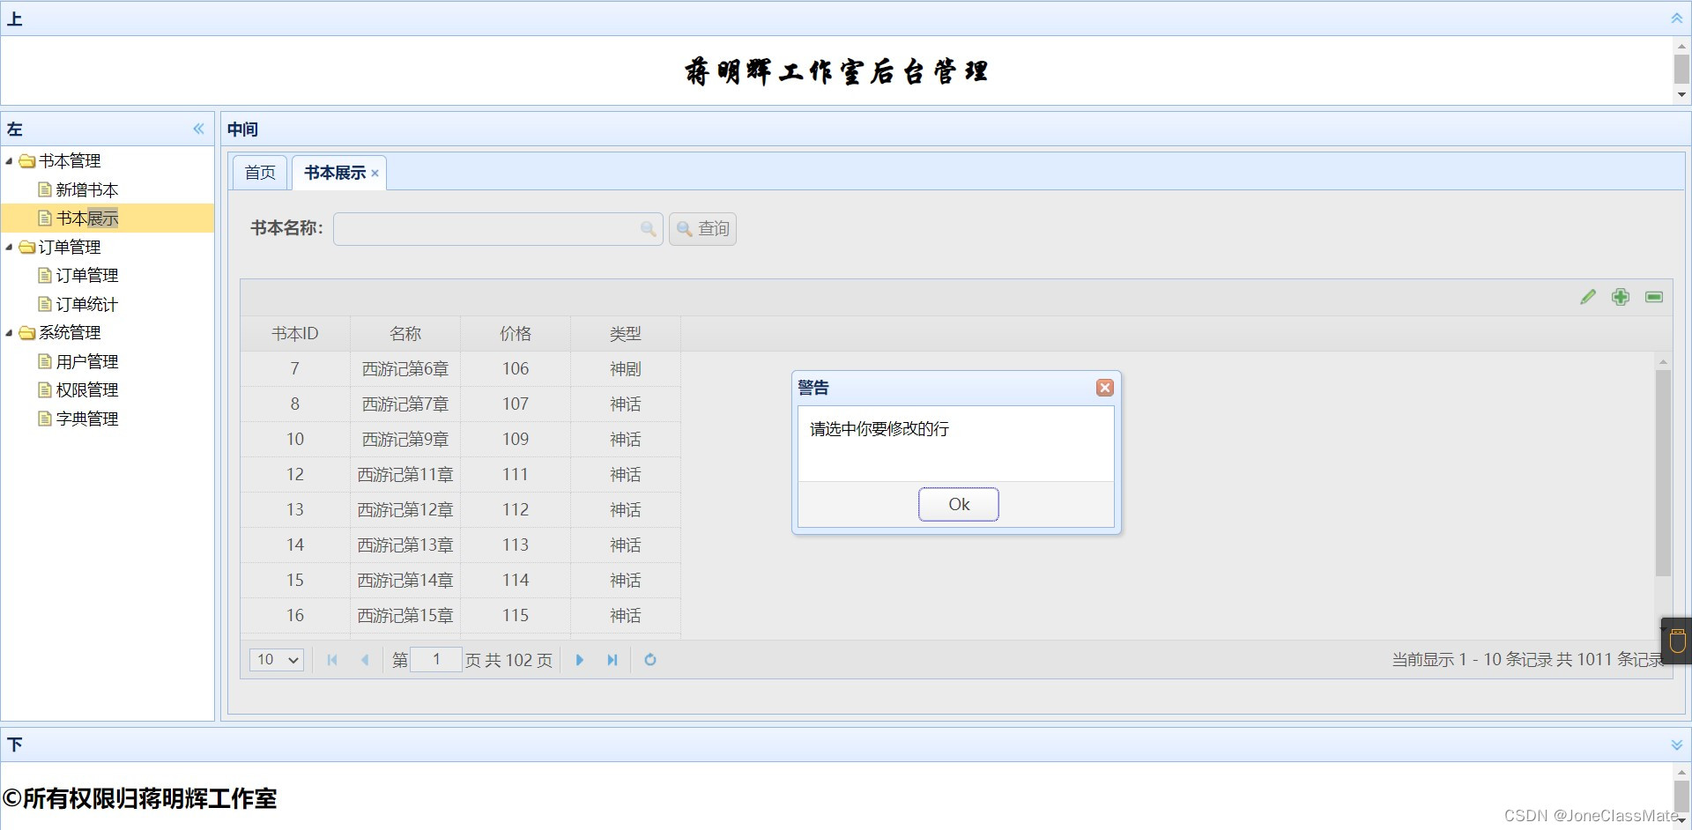Collapse the 下 panel
This screenshot has height=830, width=1692.
(1676, 745)
